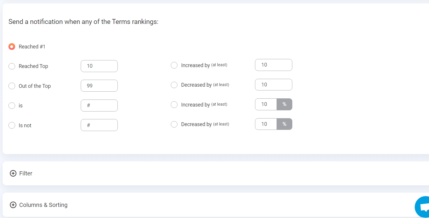
Task: Click the Reached Top value field
Action: tap(99, 66)
